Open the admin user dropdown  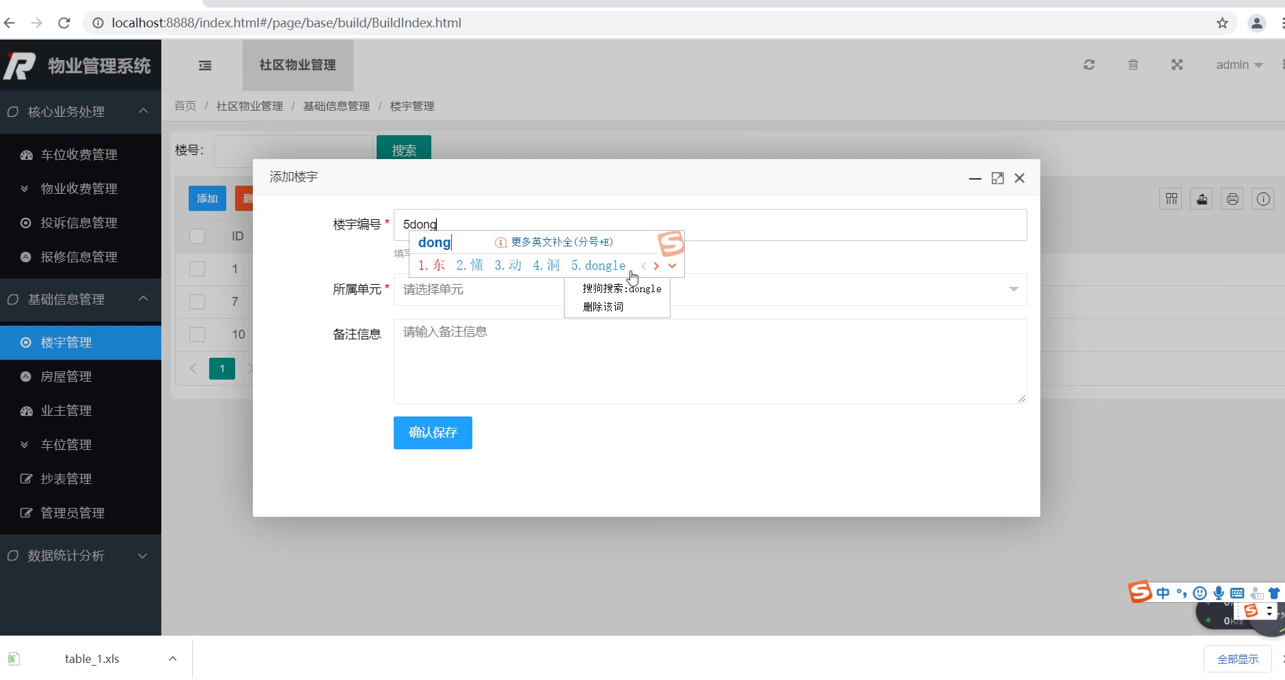click(1239, 65)
